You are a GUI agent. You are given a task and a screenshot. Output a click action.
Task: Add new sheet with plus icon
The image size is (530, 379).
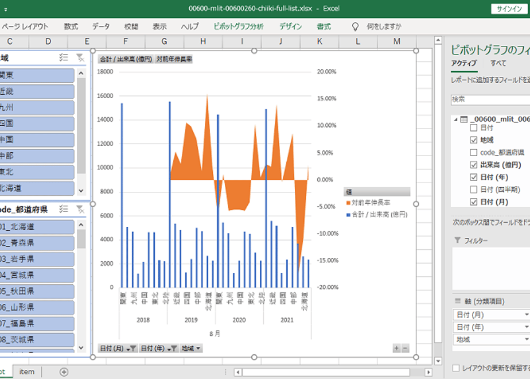tap(64, 372)
